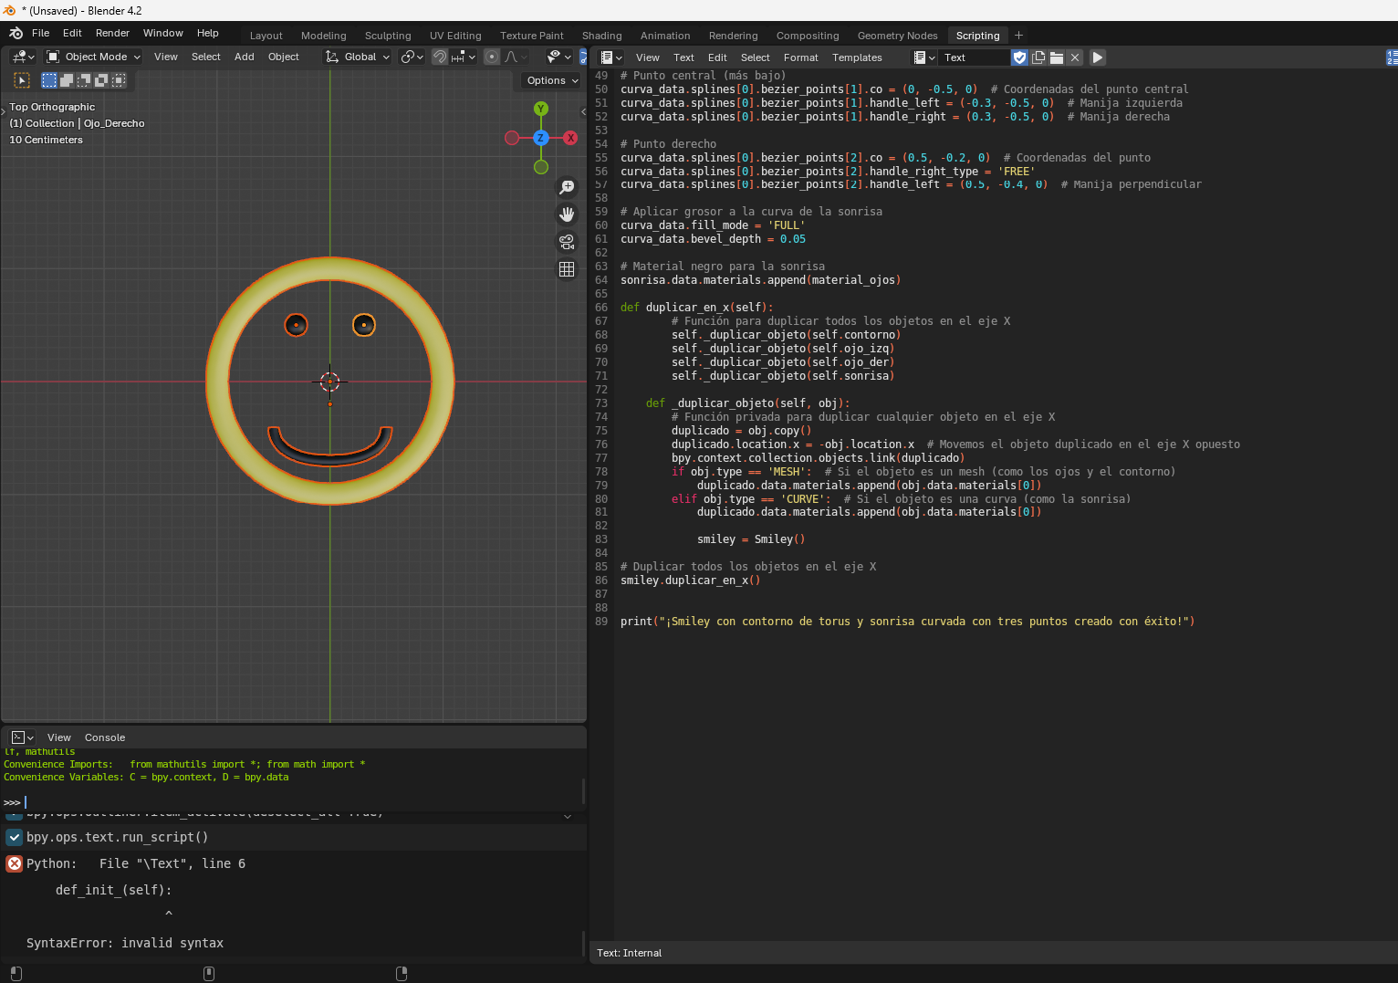
Task: Expand the Global transform orientation dropdown
Action: tap(359, 57)
